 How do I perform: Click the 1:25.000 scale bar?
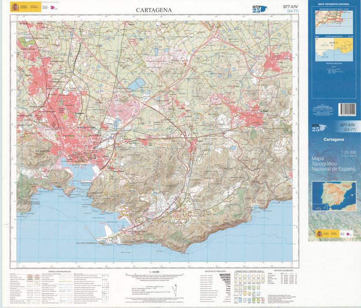155,272
